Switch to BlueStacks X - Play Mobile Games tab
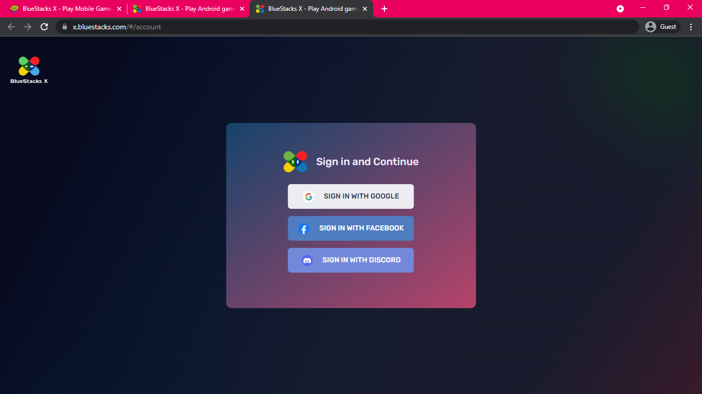 click(66, 9)
